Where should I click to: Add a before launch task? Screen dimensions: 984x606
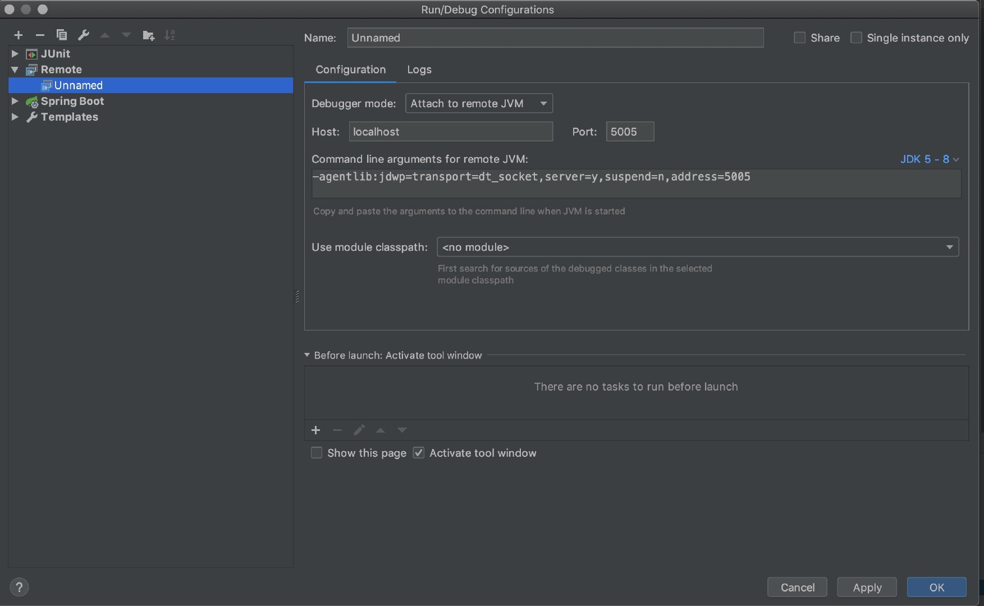[x=315, y=430]
